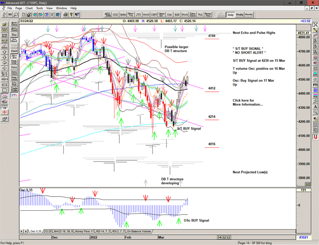Viewport: 319px width, 245px height.
Task: Click the Bias button in left panel
Action: point(14,35)
